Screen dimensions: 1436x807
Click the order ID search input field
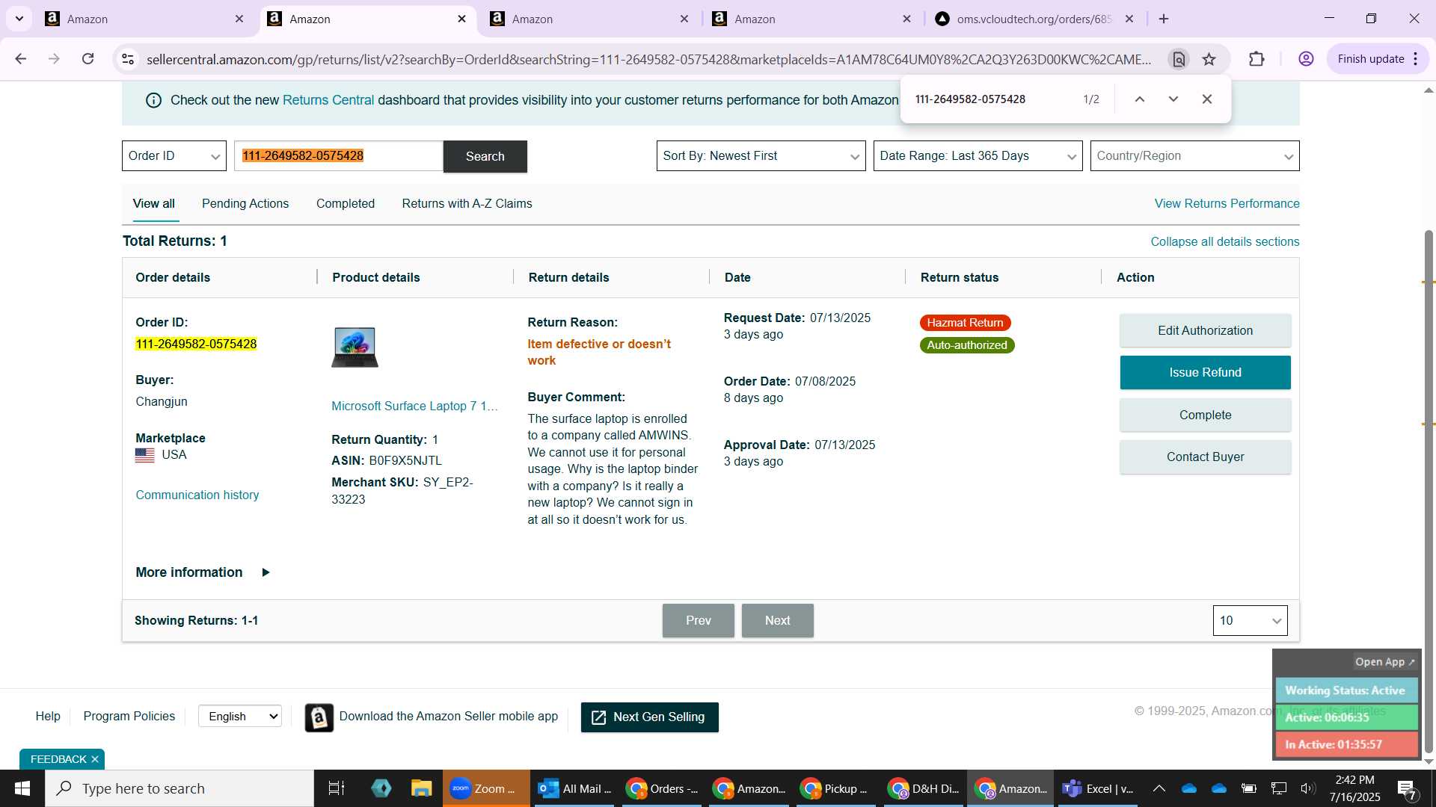click(339, 155)
